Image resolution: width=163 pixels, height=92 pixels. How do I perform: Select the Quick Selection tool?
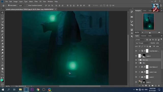pos(2,22)
